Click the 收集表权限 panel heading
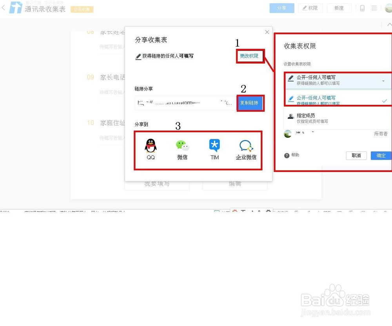 click(300, 46)
